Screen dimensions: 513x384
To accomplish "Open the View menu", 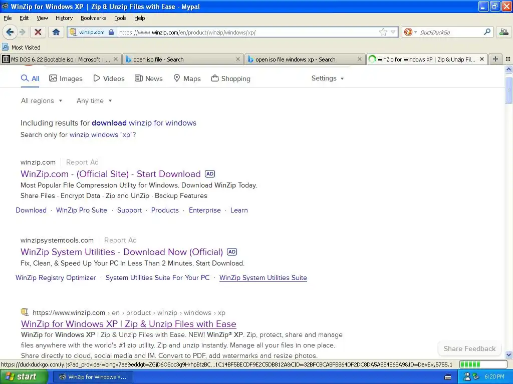I will click(x=42, y=18).
